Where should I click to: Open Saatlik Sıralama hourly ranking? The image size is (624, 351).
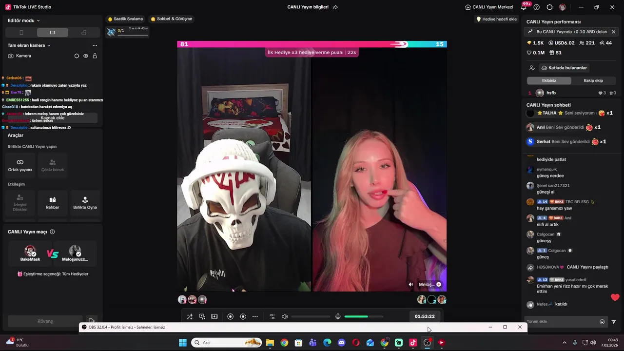125,19
